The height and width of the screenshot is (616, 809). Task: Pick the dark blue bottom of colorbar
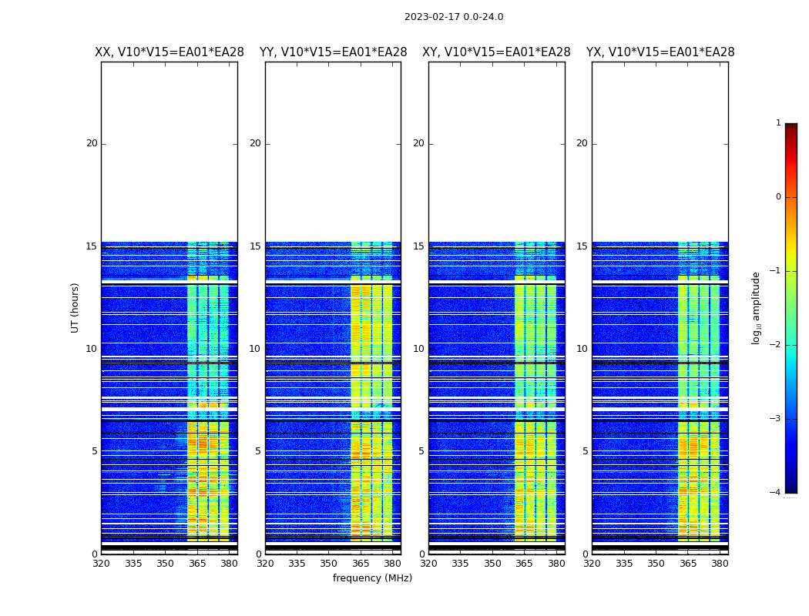click(791, 488)
